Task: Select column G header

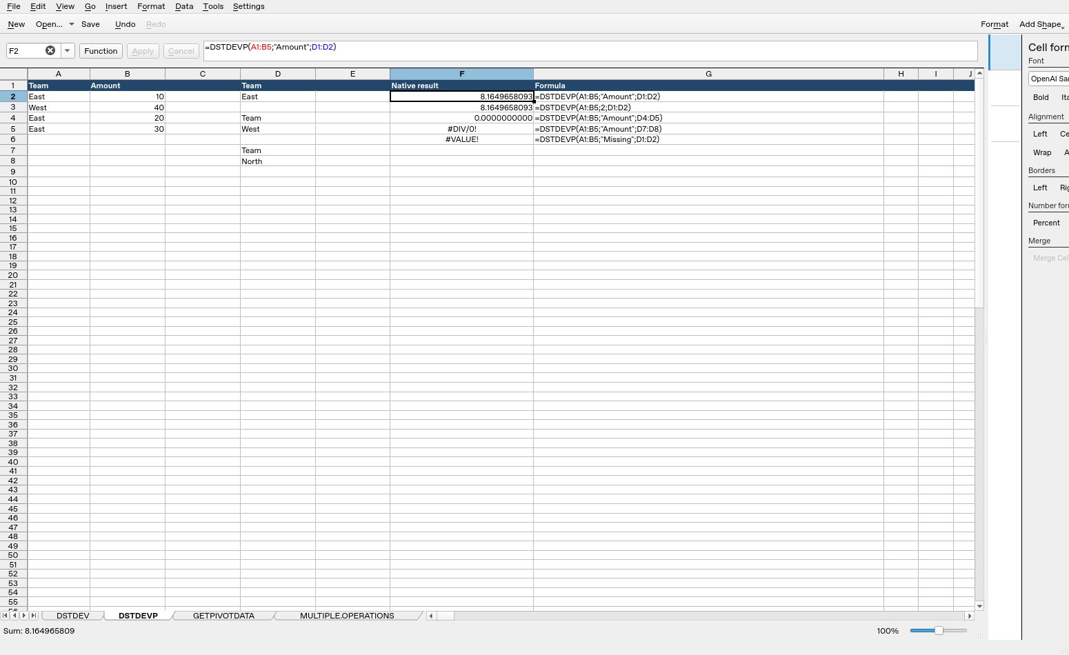Action: tap(708, 74)
